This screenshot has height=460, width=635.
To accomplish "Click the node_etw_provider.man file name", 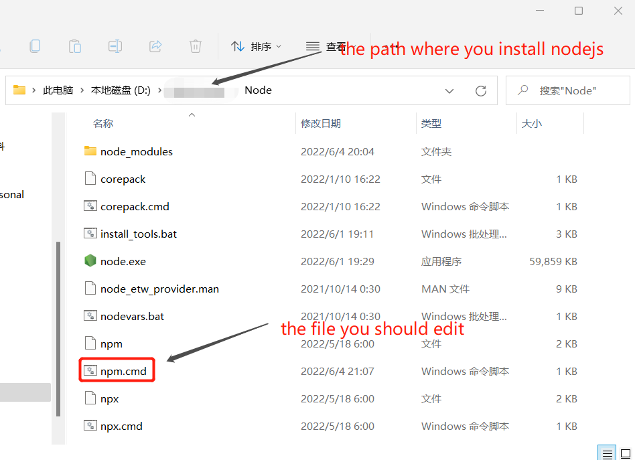I will (159, 289).
